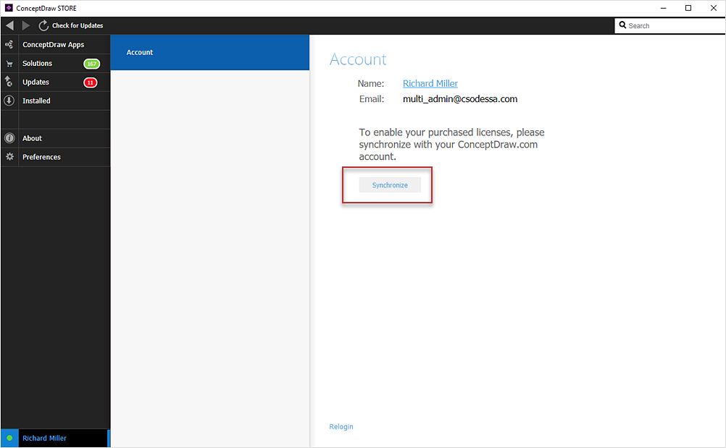Click the Installed download icon
Viewport: 726px width, 448px height.
(x=9, y=101)
